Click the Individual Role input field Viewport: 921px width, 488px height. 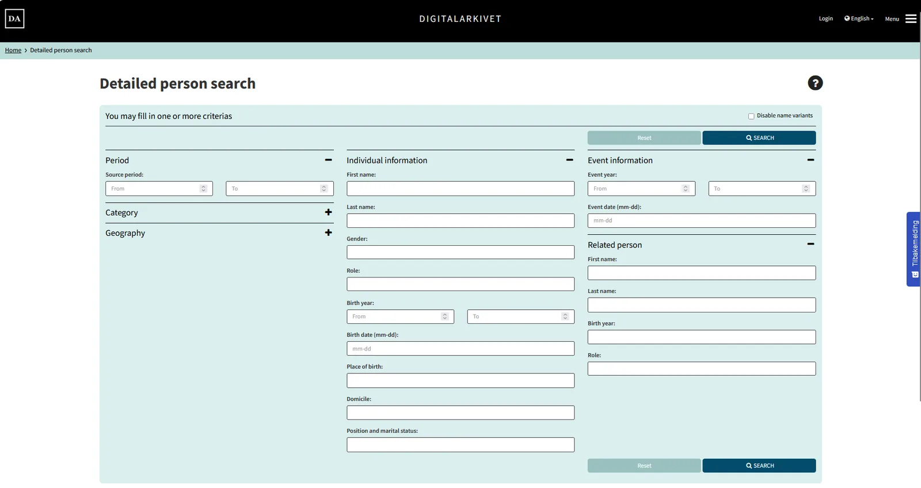click(461, 284)
